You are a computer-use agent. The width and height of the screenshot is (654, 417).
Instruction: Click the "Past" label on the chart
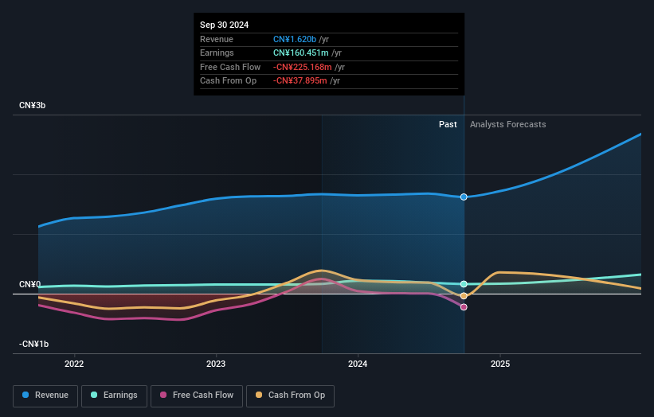pyautogui.click(x=448, y=125)
